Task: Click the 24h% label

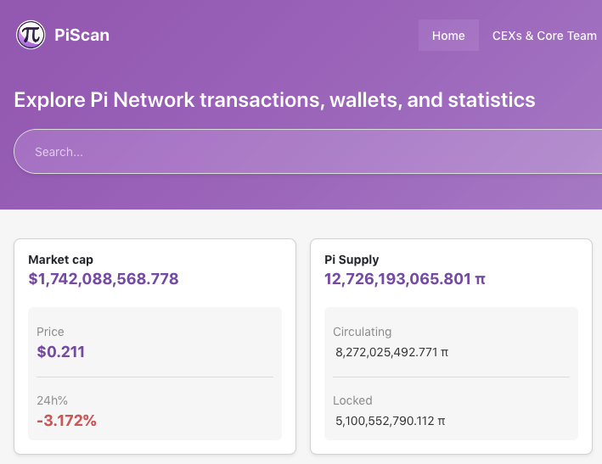Action: pos(52,400)
